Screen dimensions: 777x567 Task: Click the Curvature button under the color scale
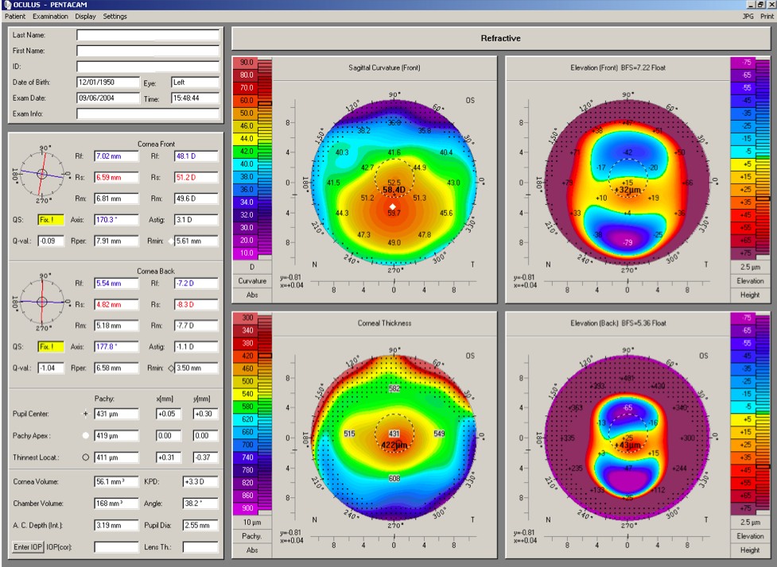251,280
